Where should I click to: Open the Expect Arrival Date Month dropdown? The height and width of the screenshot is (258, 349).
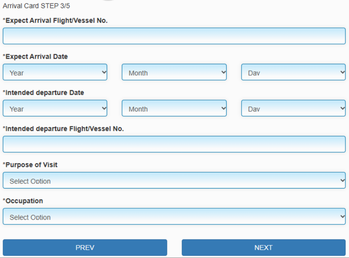pos(174,72)
